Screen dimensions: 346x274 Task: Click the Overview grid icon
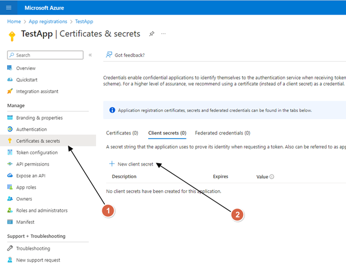[10, 68]
